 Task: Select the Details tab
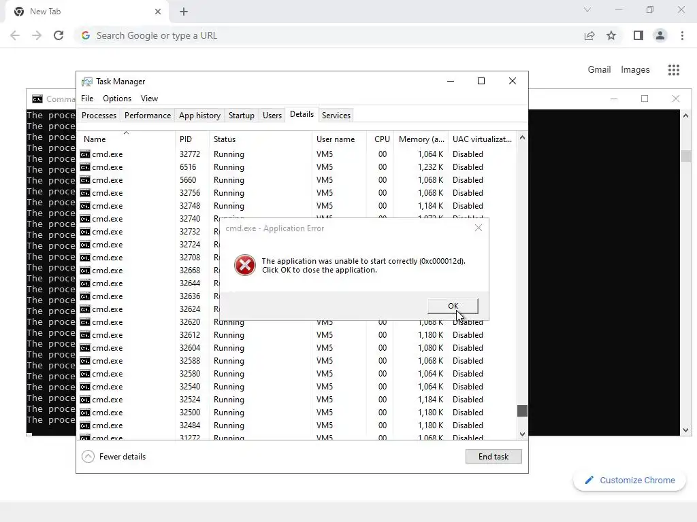(302, 114)
